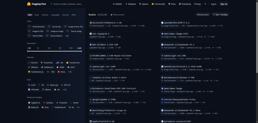Image resolution: width=258 pixels, height=123 pixels.
Task: Filter by the ONNX library
Action: [60, 67]
